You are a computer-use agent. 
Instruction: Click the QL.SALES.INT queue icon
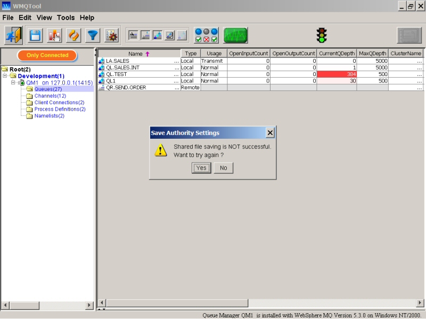pyautogui.click(x=102, y=68)
